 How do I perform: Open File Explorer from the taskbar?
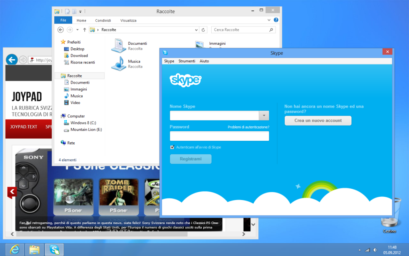tap(34, 250)
